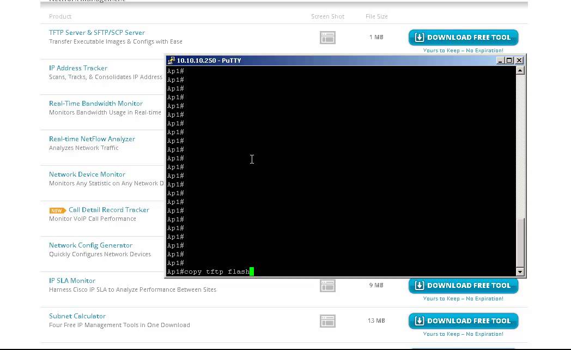Minimize the PuTTY window
This screenshot has width=571, height=350.
click(500, 61)
